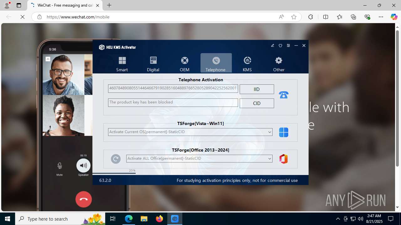Click the taskbar search box
401x225 pixels.
pyautogui.click(x=60, y=219)
